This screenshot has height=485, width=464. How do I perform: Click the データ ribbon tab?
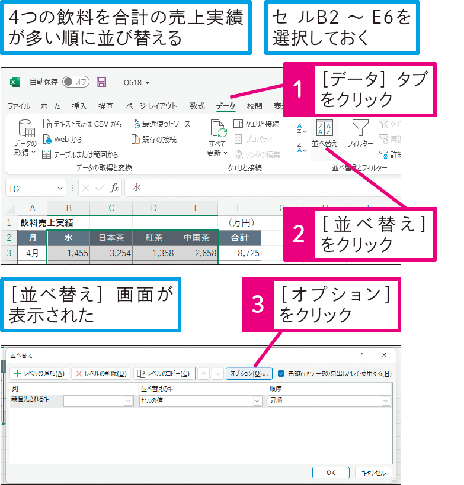pyautogui.click(x=226, y=106)
